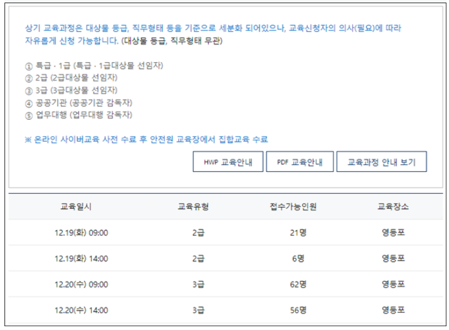Image resolution: width=449 pixels, height=330 pixels.
Task: Click 교육과정 안내 보기 button
Action: click(381, 162)
